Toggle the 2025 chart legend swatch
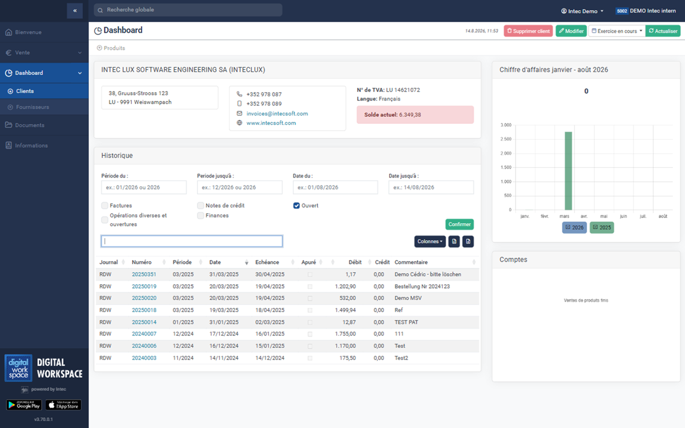The image size is (685, 428). coord(602,227)
